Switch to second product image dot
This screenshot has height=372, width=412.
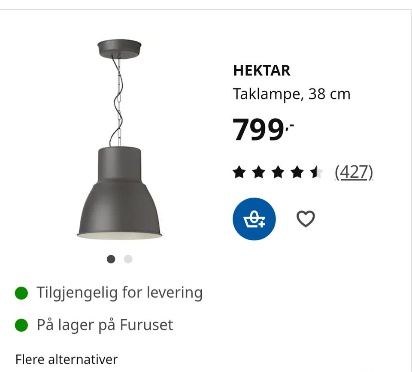click(x=128, y=259)
